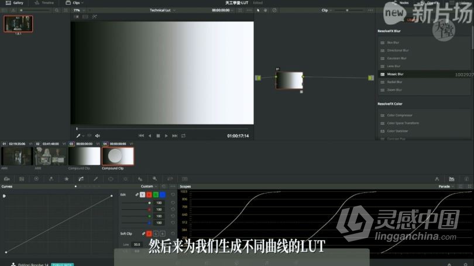The height and width of the screenshot is (266, 474).
Task: Open the Keyframes panel icon
Action: pyautogui.click(x=437, y=179)
